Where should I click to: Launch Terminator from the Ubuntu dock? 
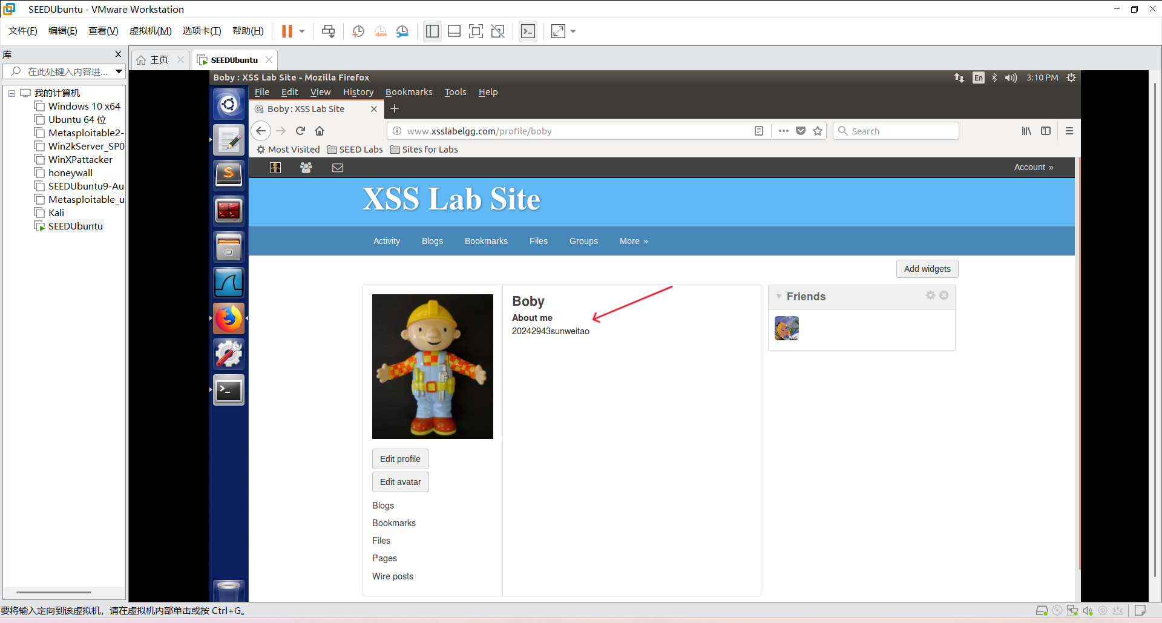tap(229, 211)
